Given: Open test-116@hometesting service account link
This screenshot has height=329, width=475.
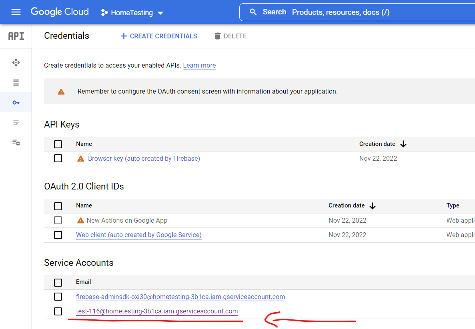Looking at the screenshot, I should tap(157, 311).
